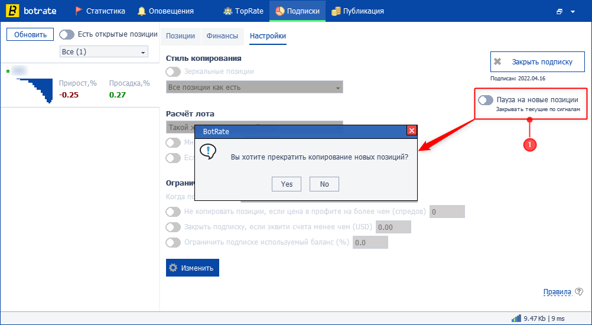
Task: Click gear icon on Изменить button
Action: pos(173,268)
